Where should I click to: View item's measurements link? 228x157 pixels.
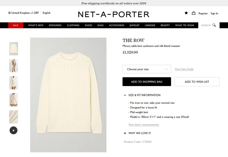pos(144,125)
